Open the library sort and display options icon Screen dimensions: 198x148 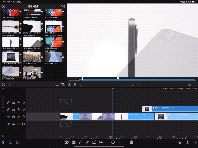click(x=63, y=84)
